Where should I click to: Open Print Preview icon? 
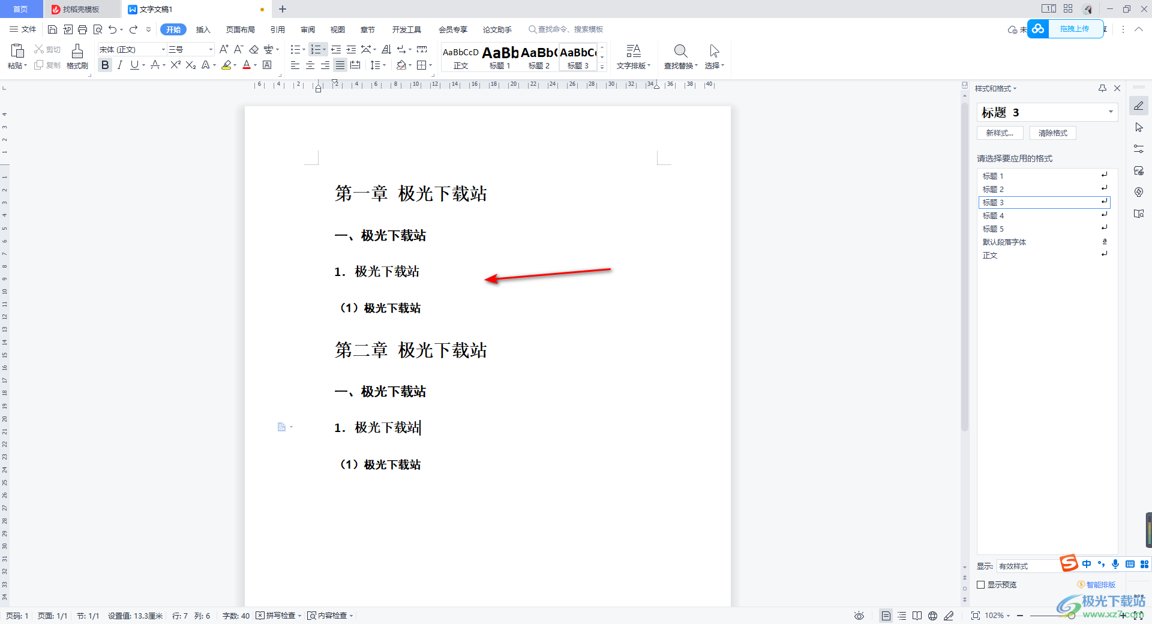coord(98,29)
